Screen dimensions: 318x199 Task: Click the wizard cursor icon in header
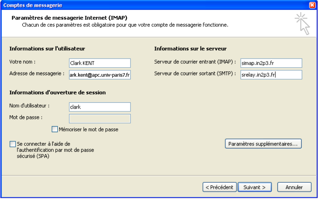pos(302,24)
